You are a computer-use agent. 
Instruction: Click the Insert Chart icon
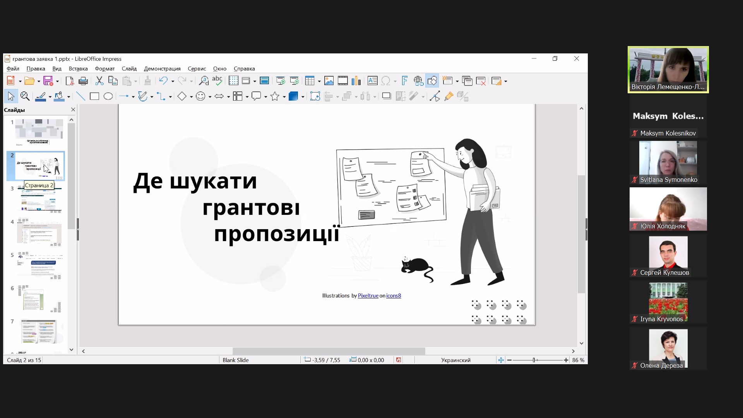pos(356,81)
